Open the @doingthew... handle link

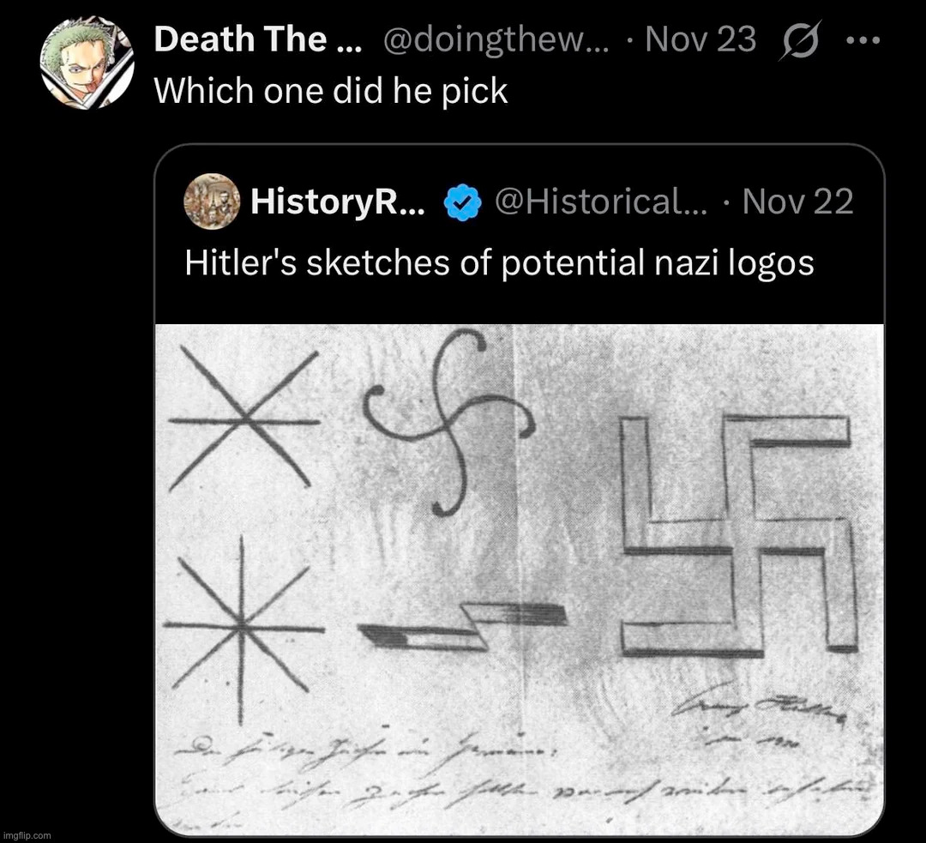[496, 39]
